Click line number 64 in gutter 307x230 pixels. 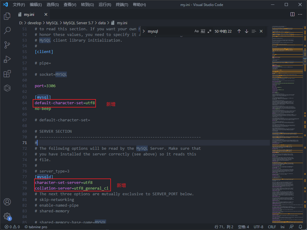tap(25, 103)
